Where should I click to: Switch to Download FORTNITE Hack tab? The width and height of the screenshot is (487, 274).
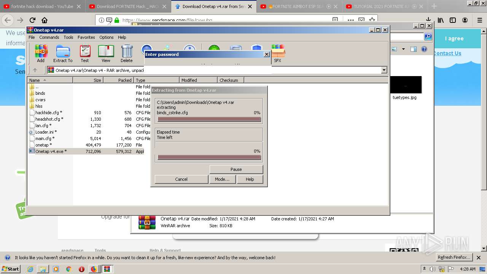[127, 6]
